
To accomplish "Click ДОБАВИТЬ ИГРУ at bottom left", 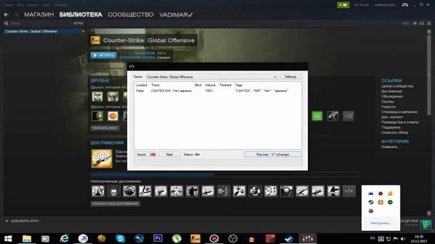I will click(22, 221).
